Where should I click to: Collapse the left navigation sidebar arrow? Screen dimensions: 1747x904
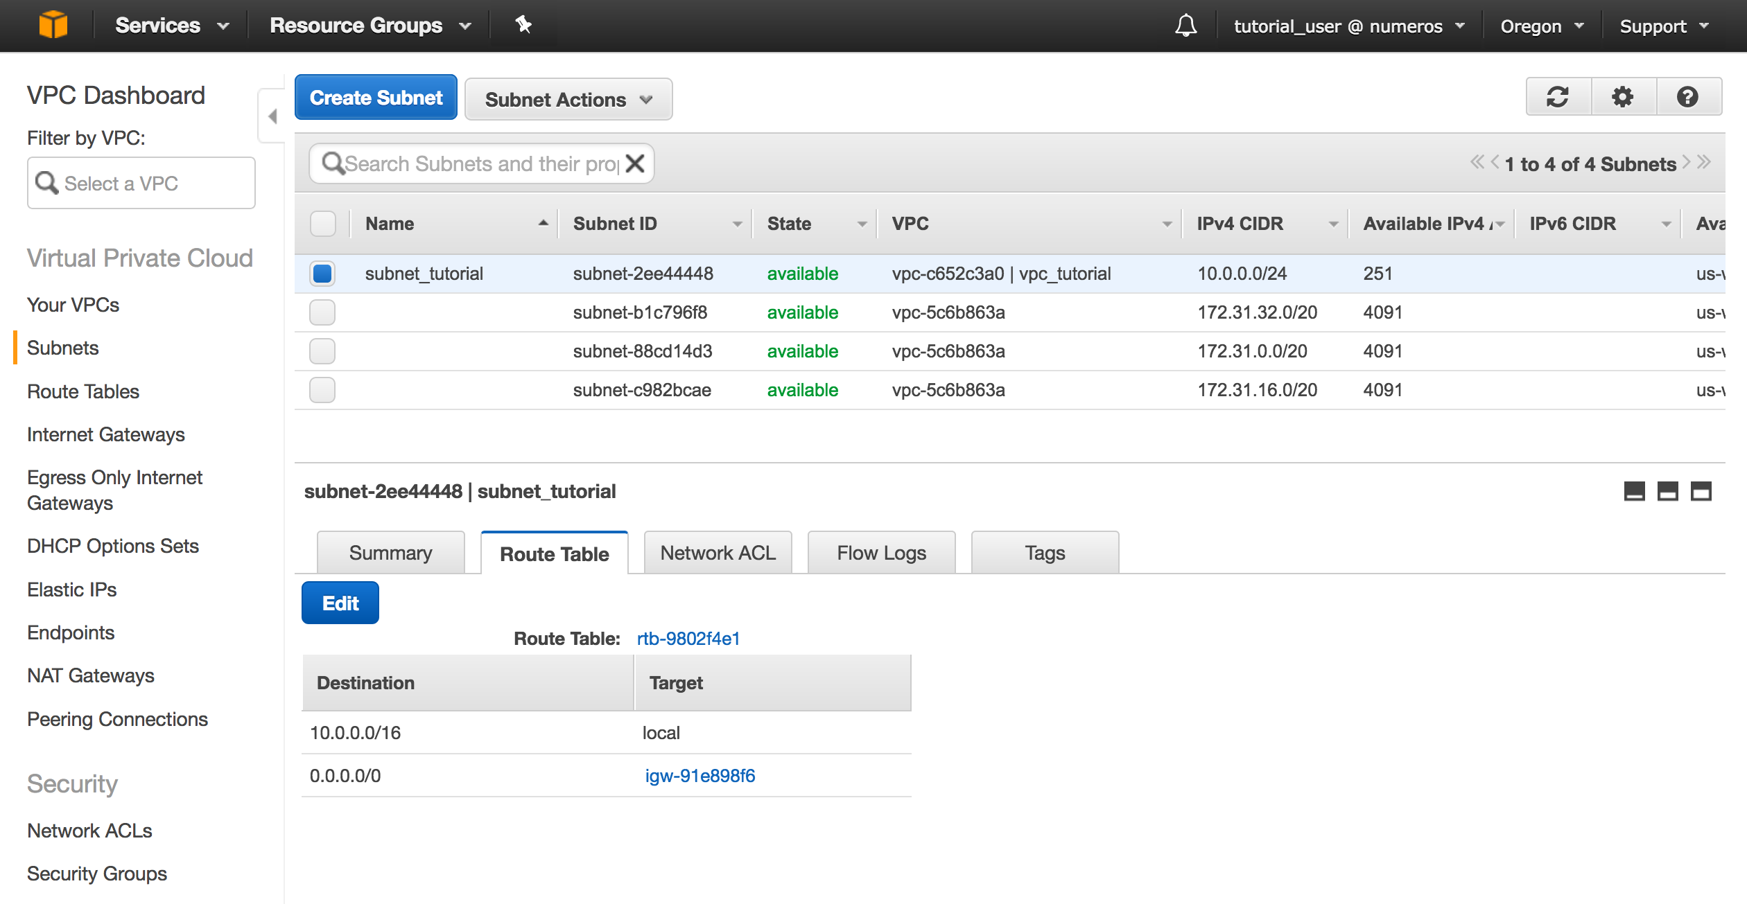coord(272,116)
